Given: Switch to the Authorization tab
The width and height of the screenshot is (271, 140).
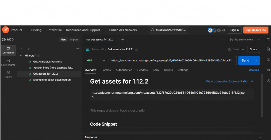Looking at the screenshot, I should pyautogui.click(x=124, y=70).
